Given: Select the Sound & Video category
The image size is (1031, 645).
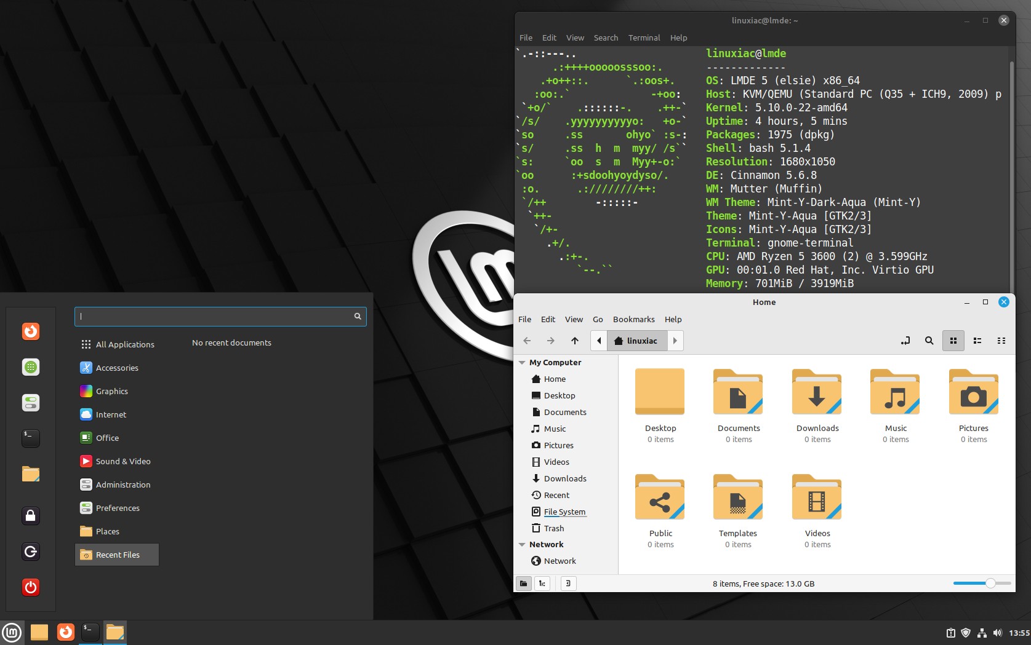Looking at the screenshot, I should click(x=117, y=461).
